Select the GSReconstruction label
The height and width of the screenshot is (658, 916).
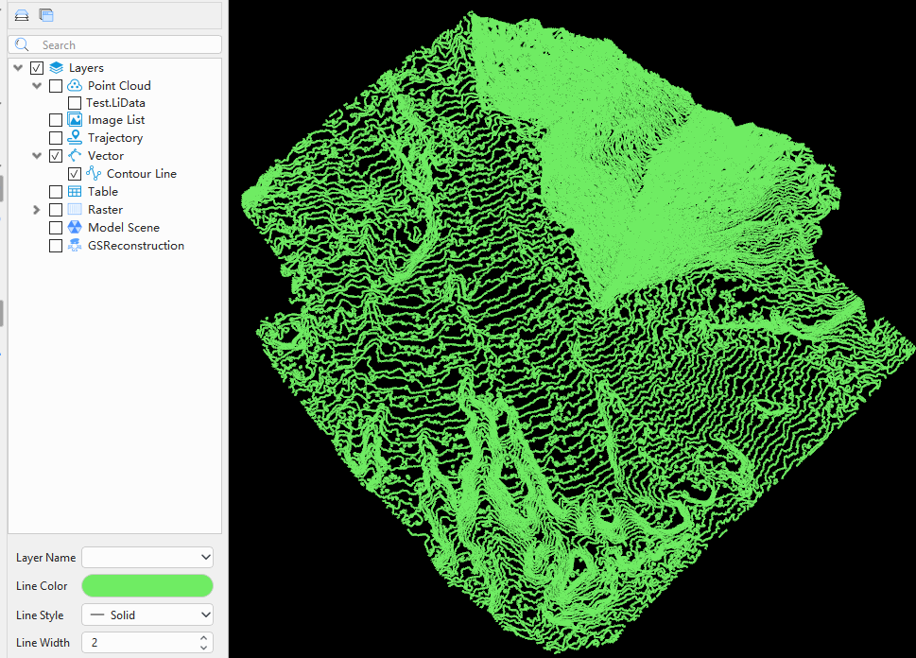coord(136,246)
